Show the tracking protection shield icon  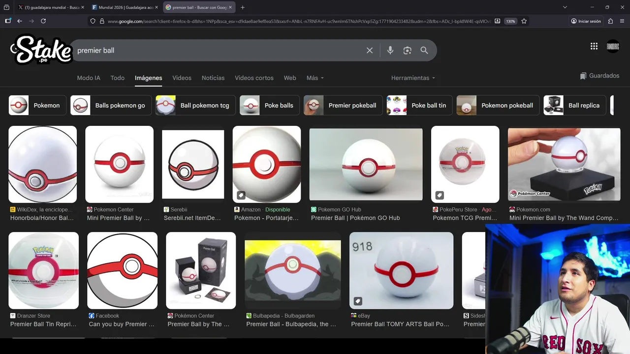93,21
